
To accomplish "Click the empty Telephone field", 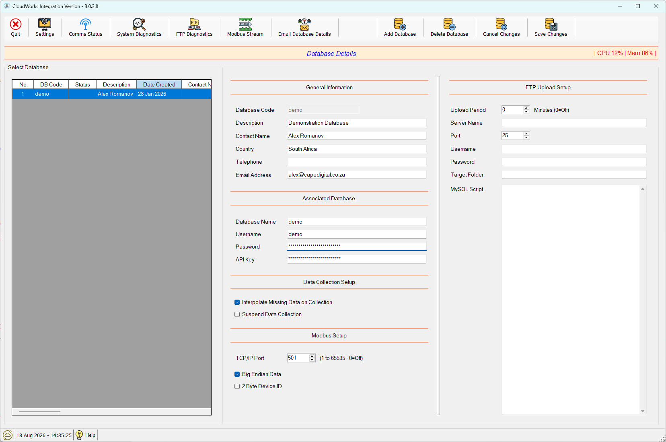I will (x=357, y=162).
